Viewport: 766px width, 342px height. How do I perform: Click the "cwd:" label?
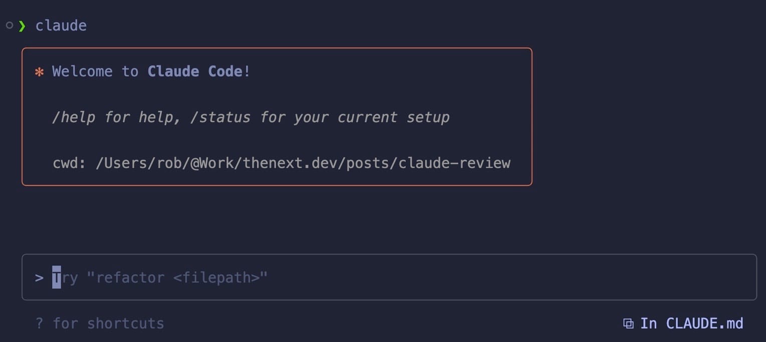tap(69, 163)
